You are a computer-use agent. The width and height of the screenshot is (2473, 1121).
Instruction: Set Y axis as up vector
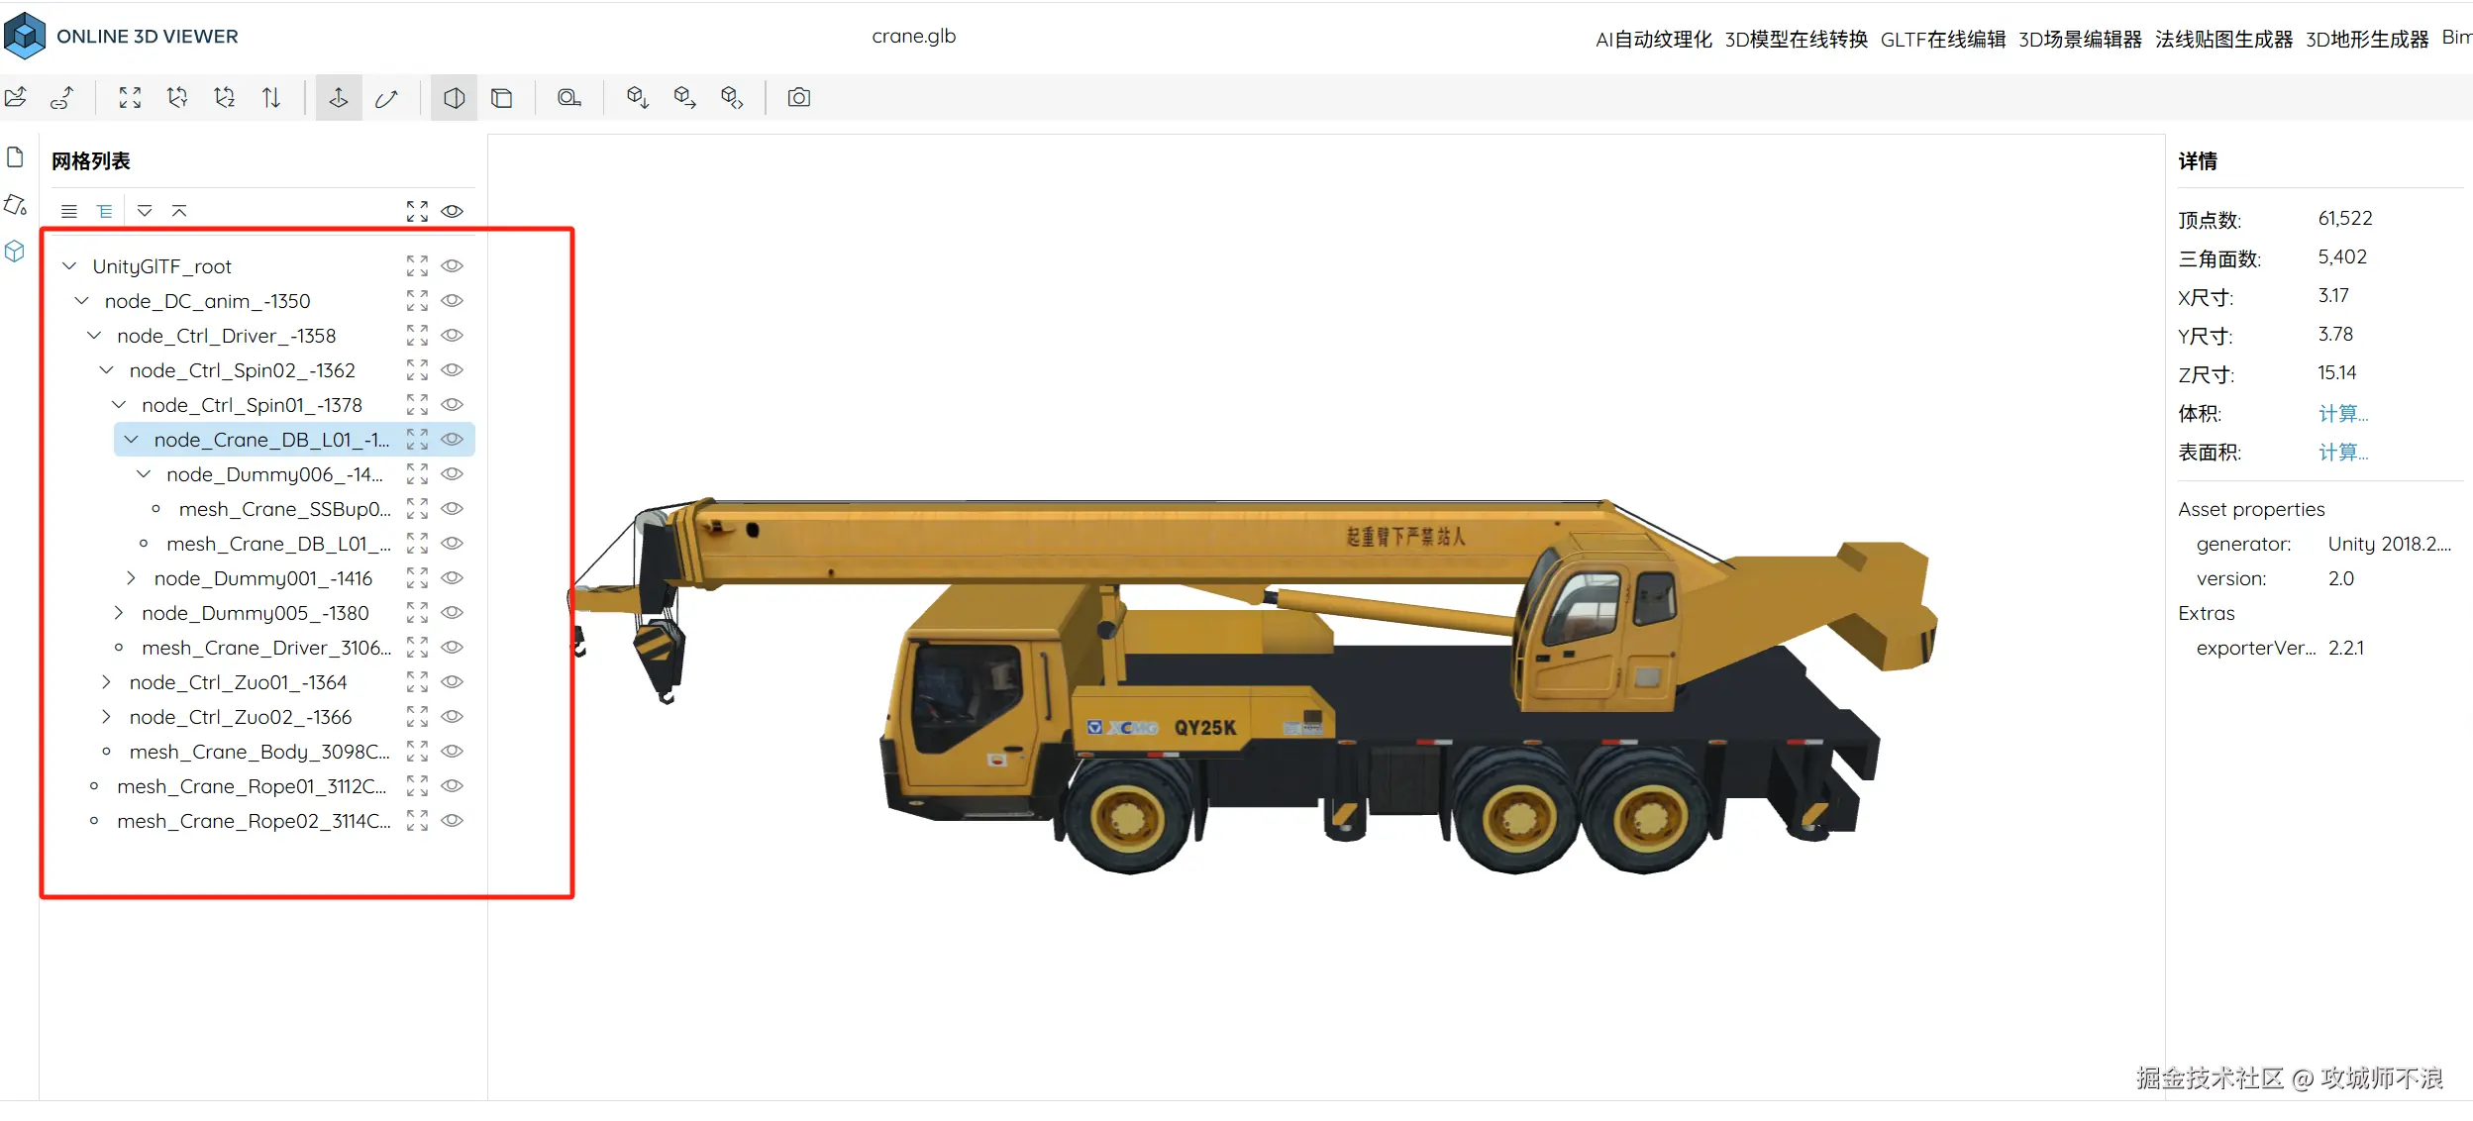click(x=177, y=97)
